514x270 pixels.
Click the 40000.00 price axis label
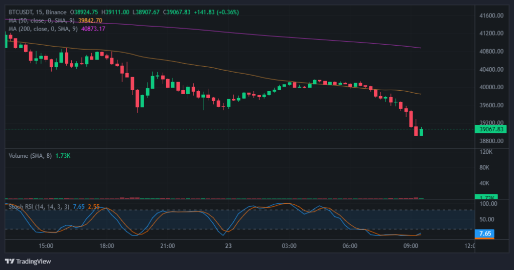click(491, 87)
